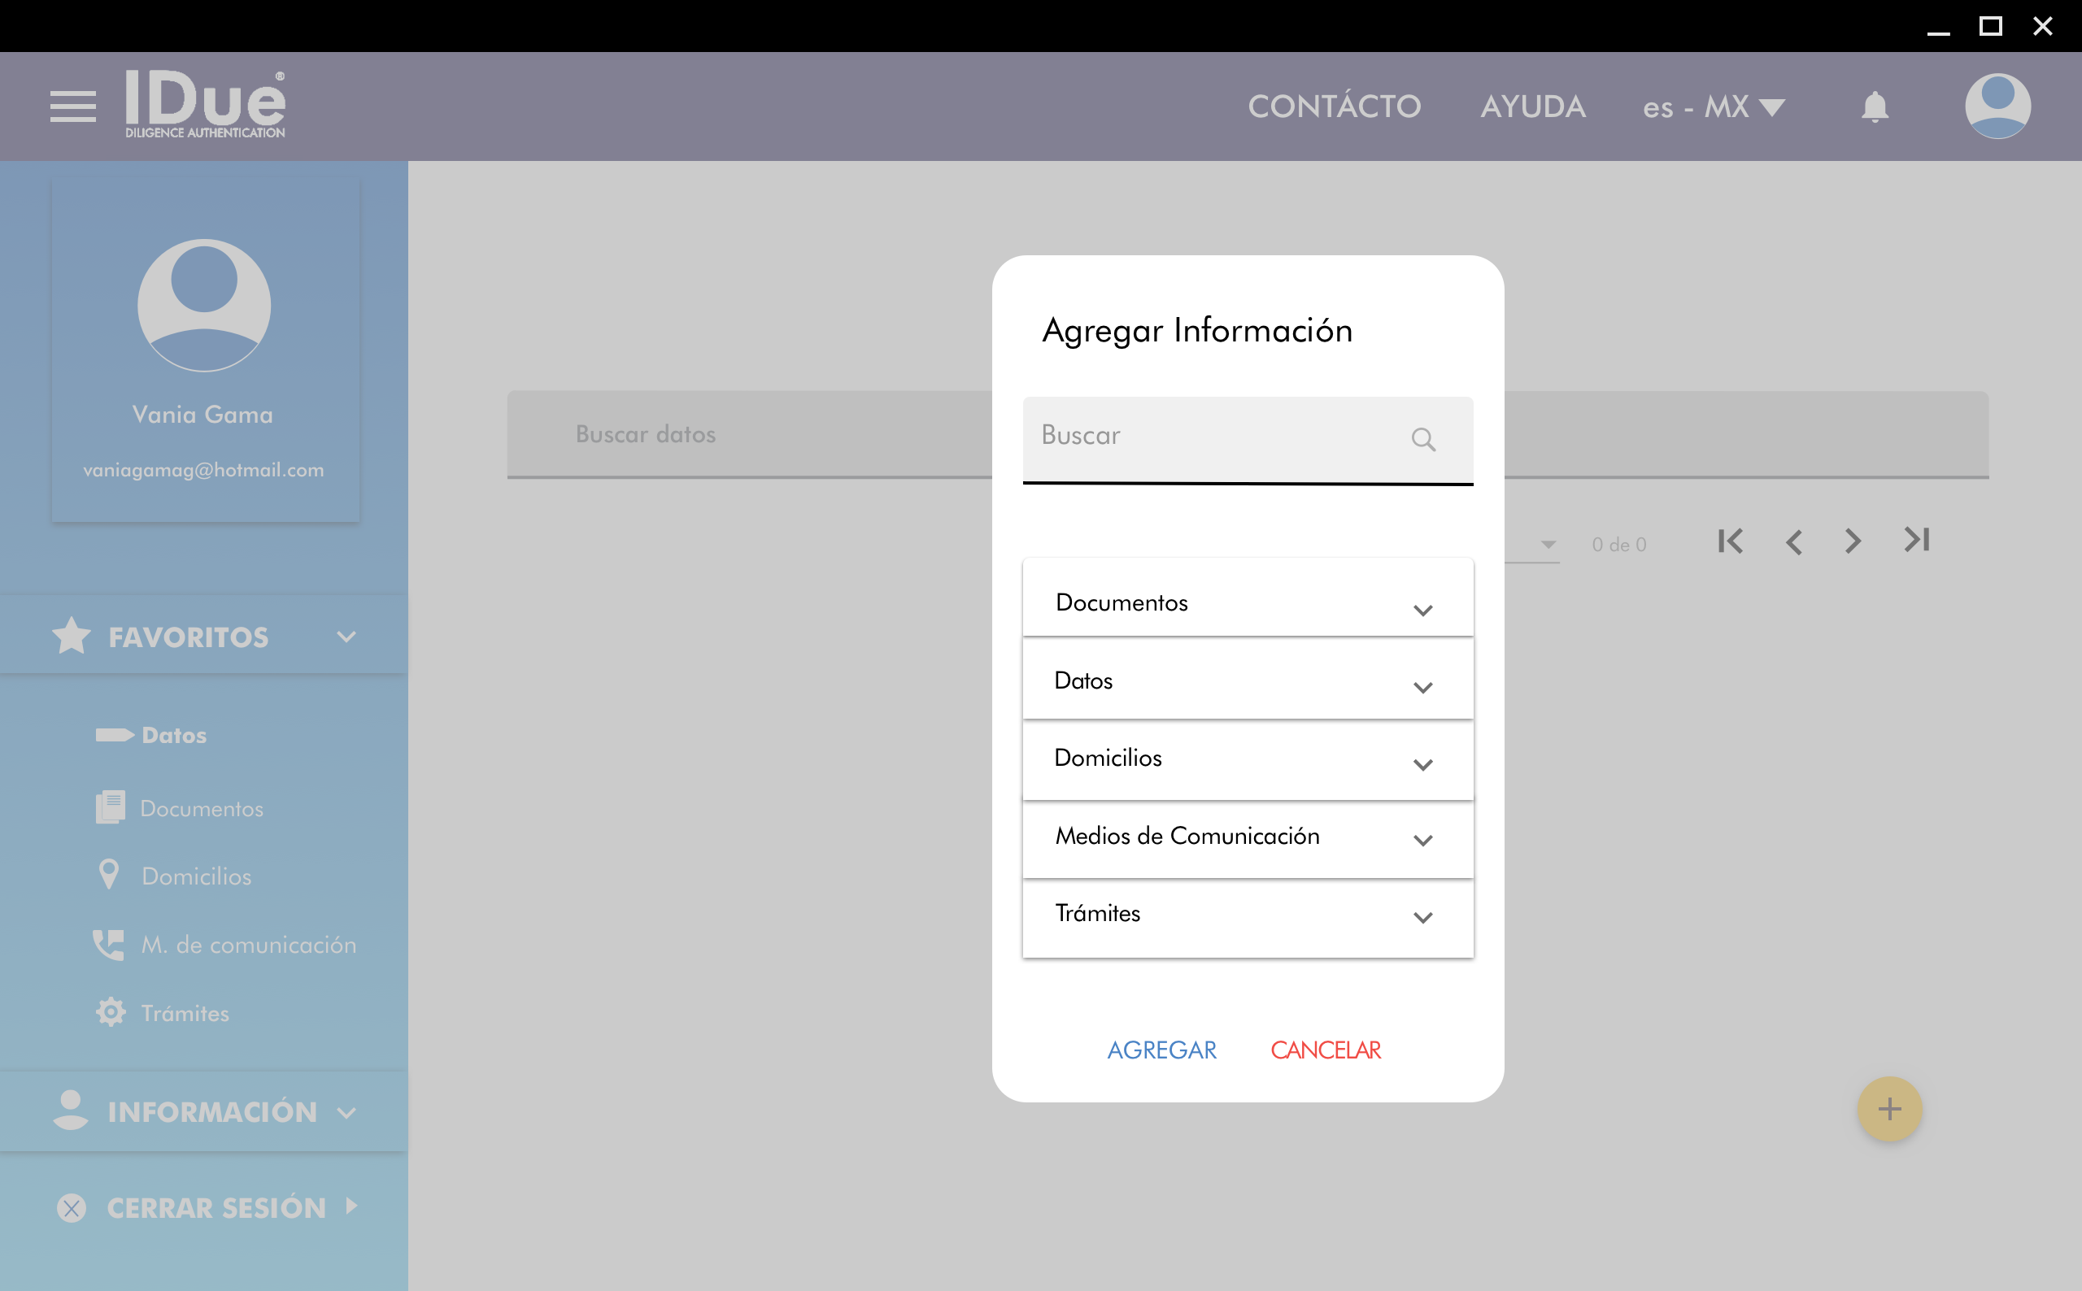
Task: Click the Buscar input field in dialog
Action: tap(1213, 437)
